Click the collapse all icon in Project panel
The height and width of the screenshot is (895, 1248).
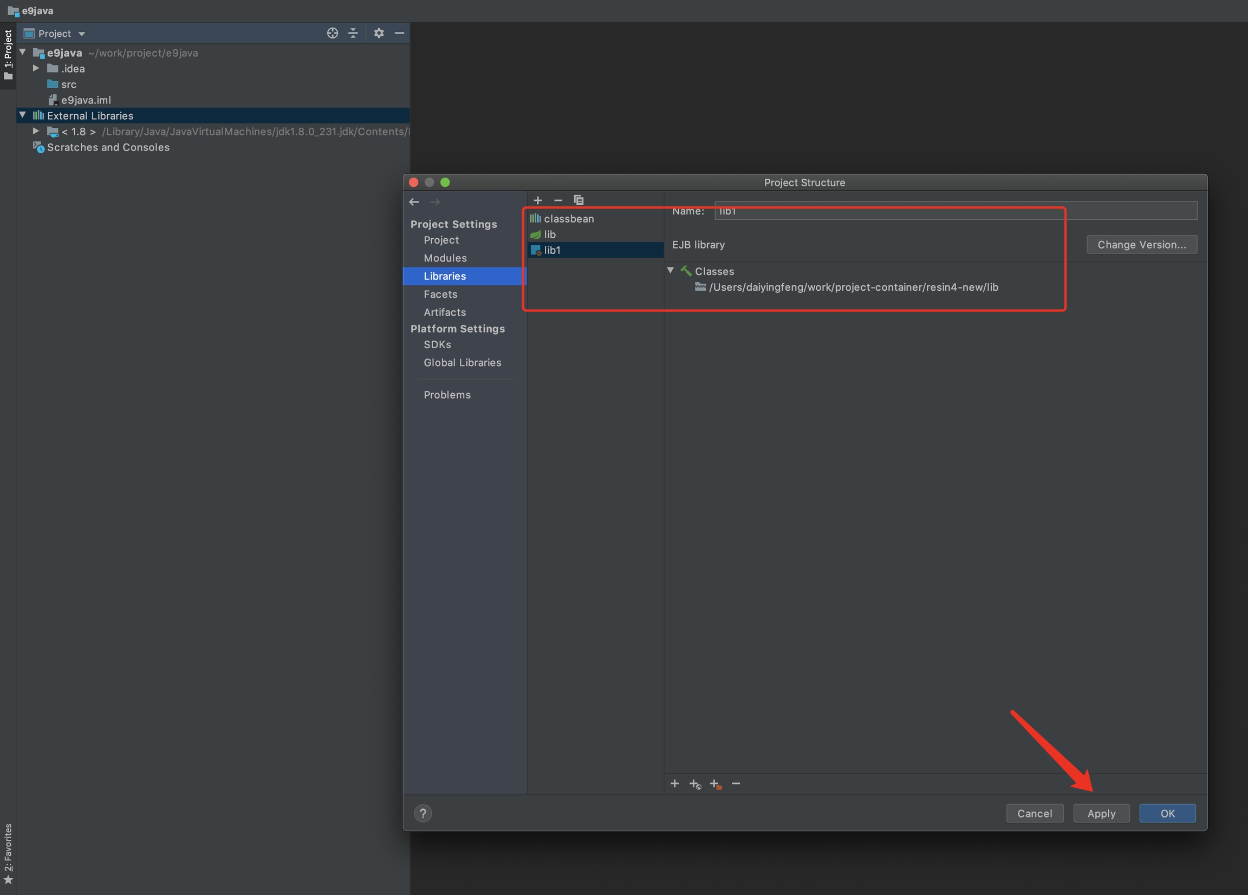pyautogui.click(x=353, y=34)
